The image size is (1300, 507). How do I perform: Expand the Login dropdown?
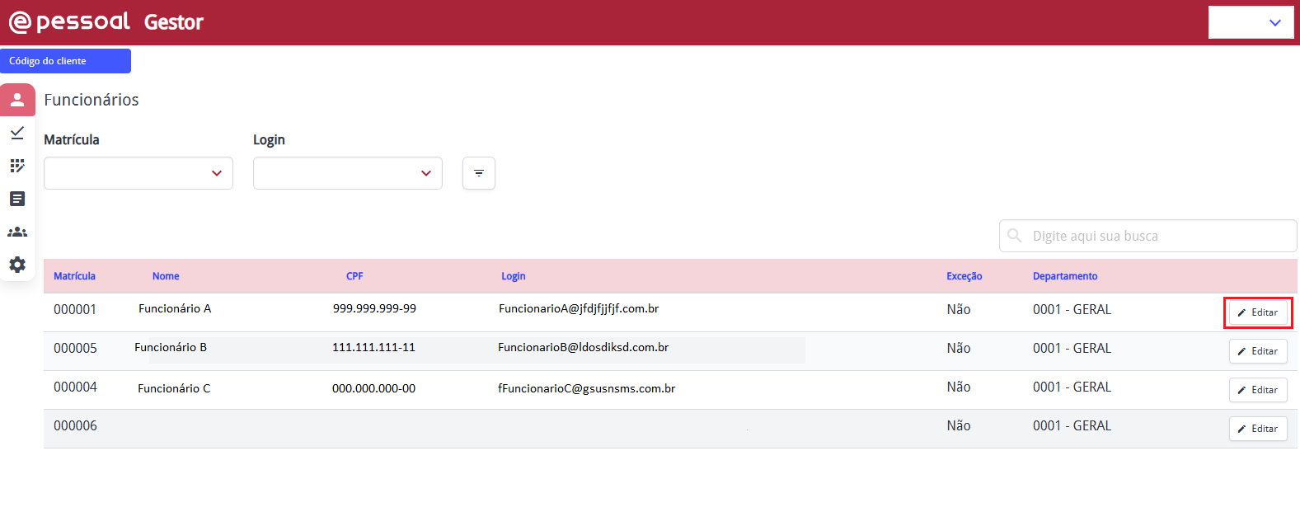[x=348, y=173]
